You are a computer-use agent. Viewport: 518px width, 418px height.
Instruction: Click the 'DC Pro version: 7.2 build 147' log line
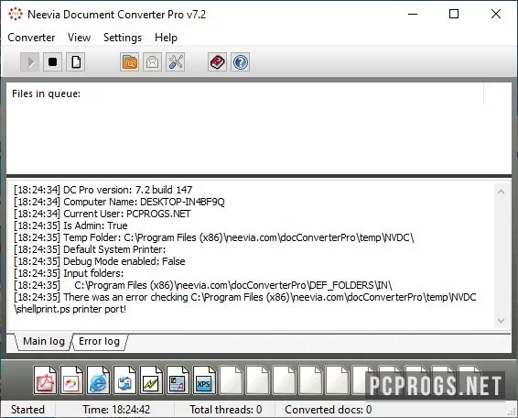coord(103,190)
